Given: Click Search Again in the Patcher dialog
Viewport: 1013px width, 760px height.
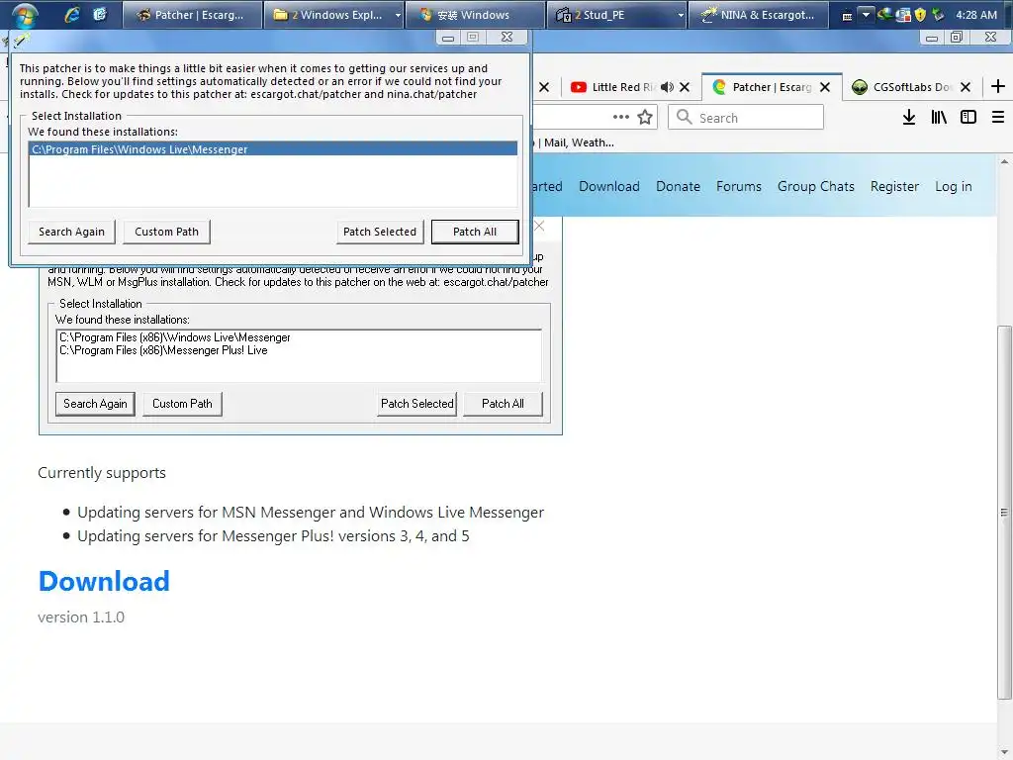Looking at the screenshot, I should [71, 232].
